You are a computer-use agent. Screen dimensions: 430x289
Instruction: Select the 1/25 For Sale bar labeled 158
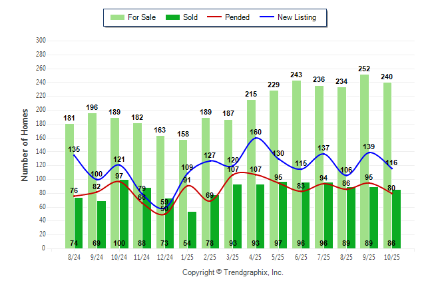pos(183,180)
